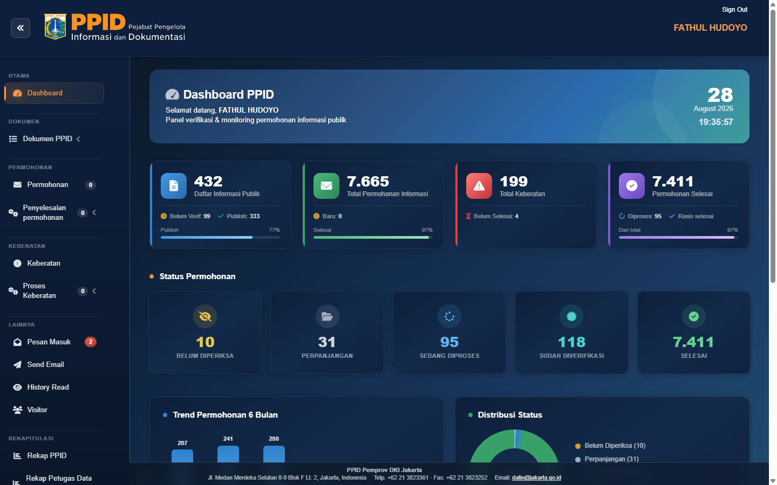Click the 280 bar in Trend chart
Screen dimensions: 777x485
pos(274,454)
